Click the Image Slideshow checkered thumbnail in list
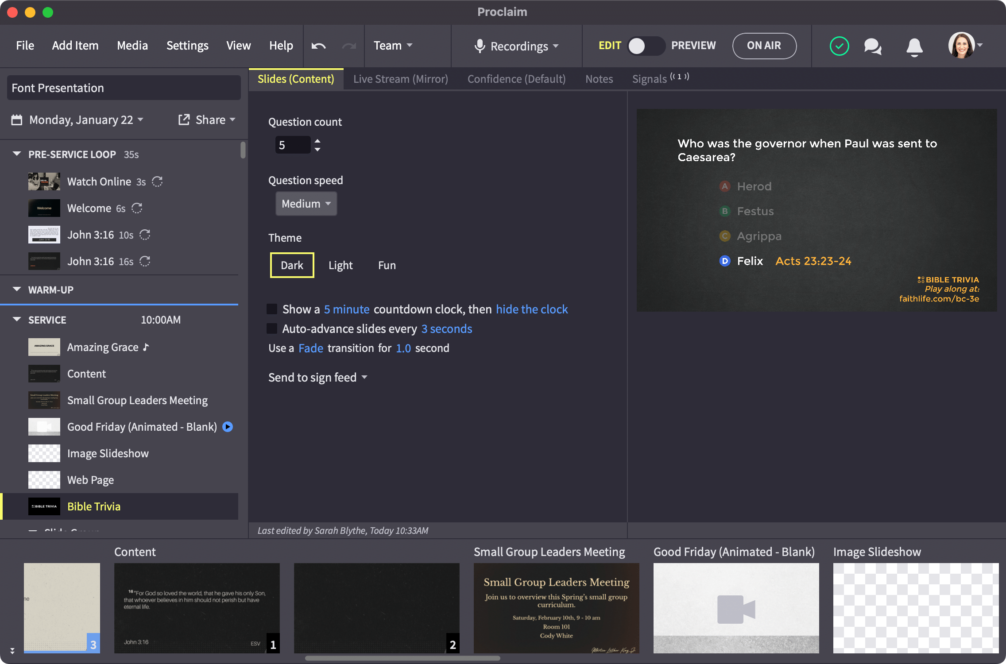The width and height of the screenshot is (1006, 664). [x=44, y=453]
